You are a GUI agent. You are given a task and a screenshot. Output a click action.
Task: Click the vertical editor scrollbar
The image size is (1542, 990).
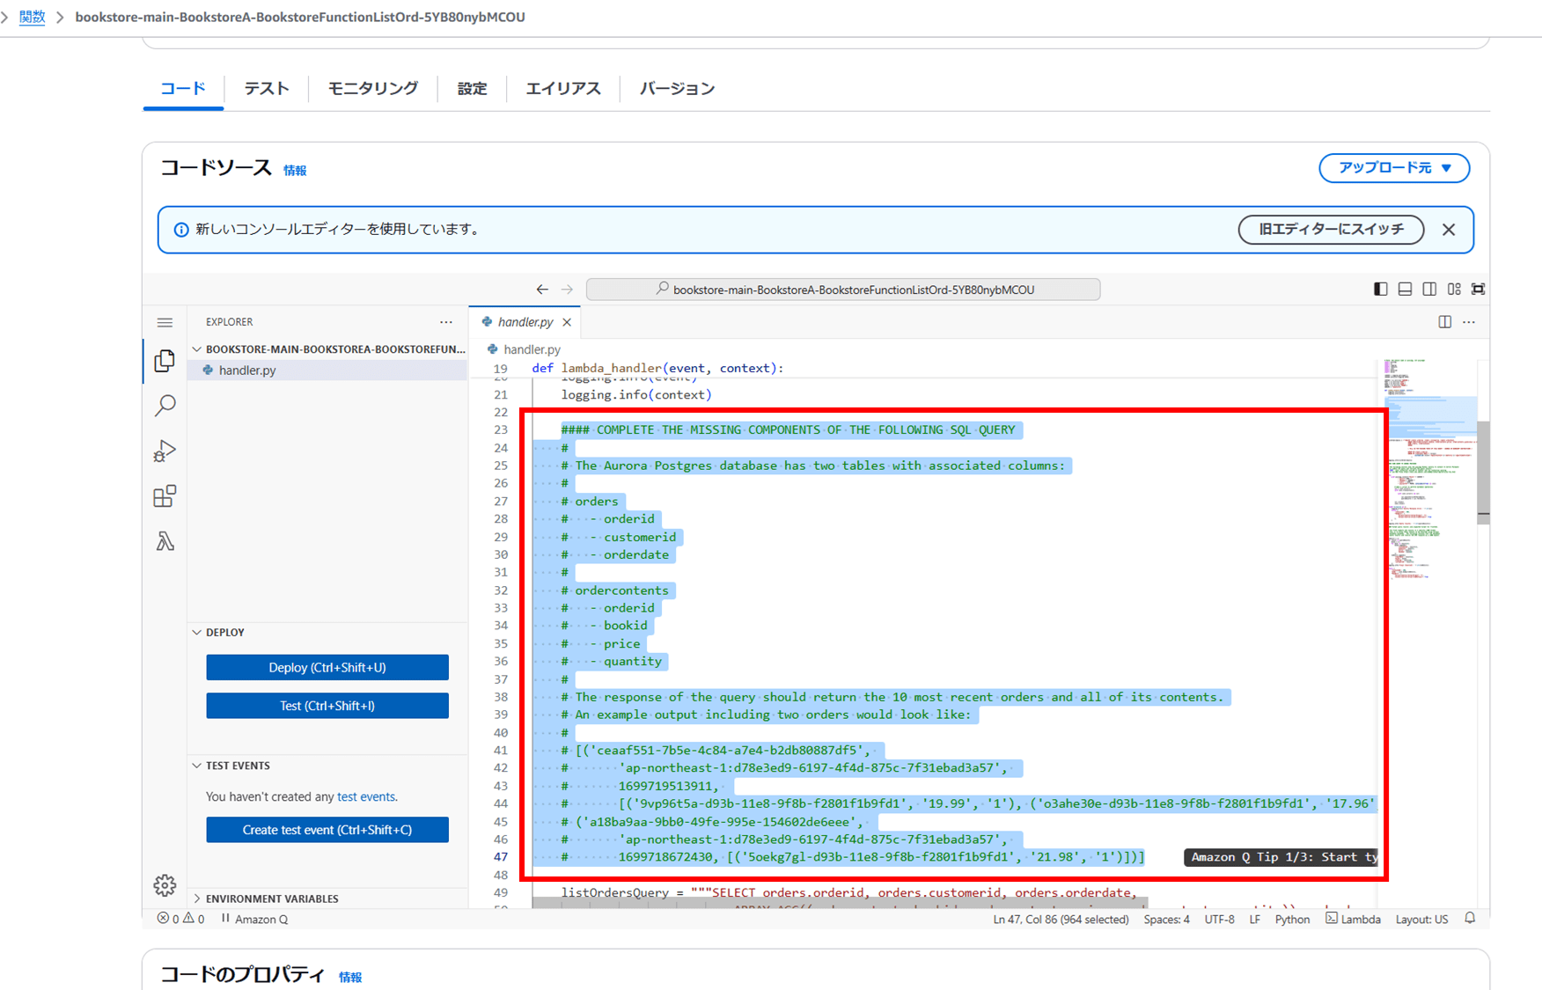pyautogui.click(x=1483, y=473)
